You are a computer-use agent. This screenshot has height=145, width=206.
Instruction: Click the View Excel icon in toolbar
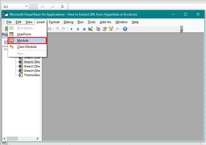coord(6,29)
